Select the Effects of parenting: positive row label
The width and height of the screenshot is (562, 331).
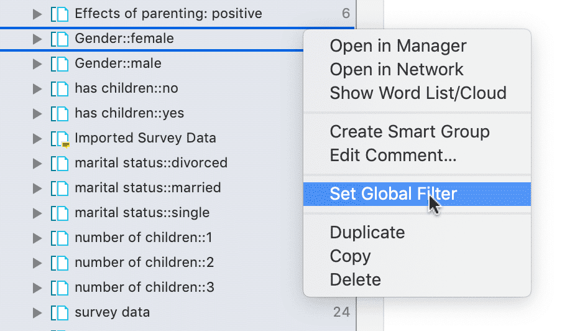coord(168,14)
